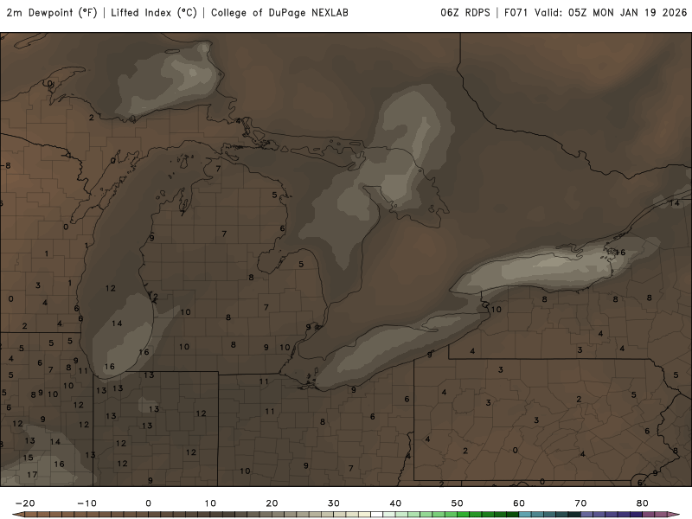Click the purple swatch just past 70
The height and width of the screenshot is (519, 692).
(587, 515)
